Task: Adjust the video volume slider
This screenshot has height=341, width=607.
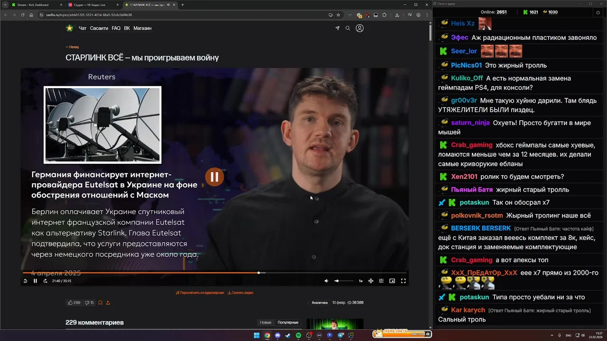Action: [x=343, y=281]
